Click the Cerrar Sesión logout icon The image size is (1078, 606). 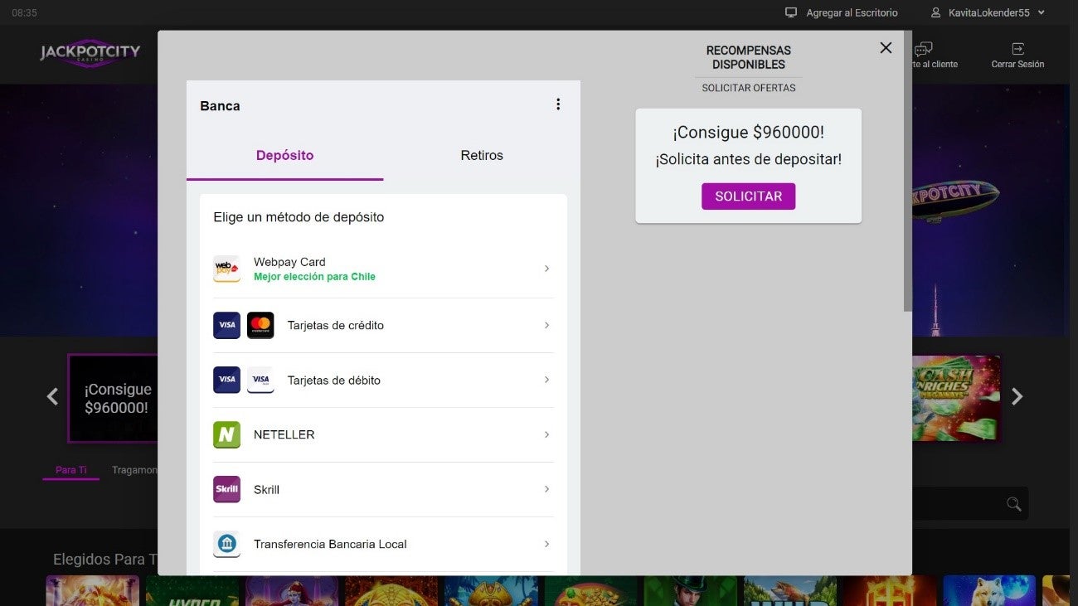point(1017,49)
